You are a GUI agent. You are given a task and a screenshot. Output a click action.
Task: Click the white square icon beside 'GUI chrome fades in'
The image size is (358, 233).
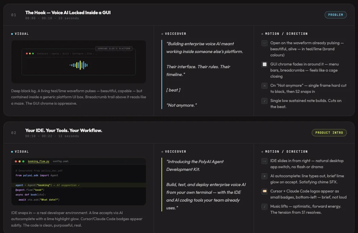[264, 64]
